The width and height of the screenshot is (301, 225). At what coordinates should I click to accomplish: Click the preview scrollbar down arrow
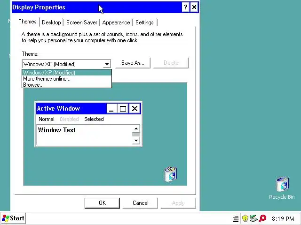coord(136,141)
